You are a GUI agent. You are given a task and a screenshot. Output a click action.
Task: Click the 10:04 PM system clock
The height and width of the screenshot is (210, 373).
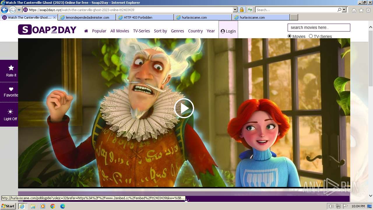358,206
